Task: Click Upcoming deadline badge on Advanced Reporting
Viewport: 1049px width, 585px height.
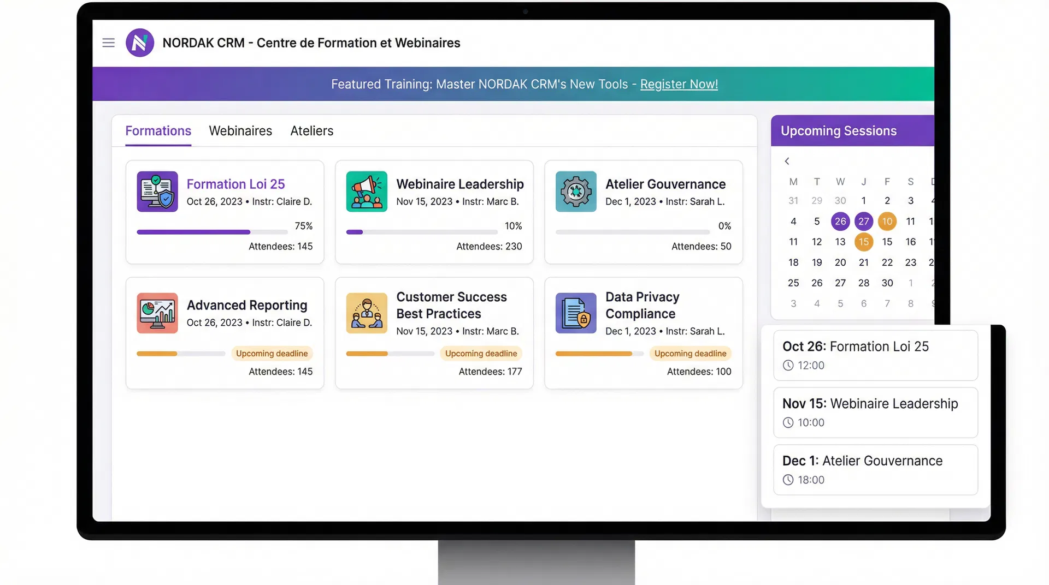Action: pyautogui.click(x=272, y=354)
